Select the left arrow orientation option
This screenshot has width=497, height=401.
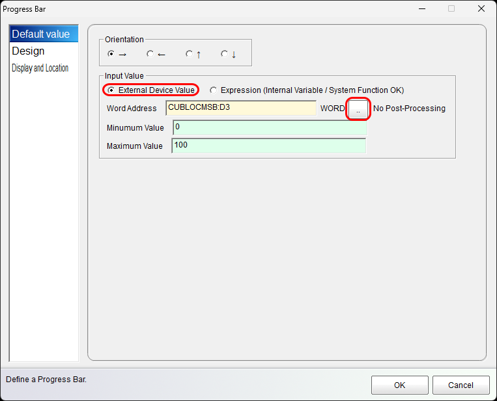pyautogui.click(x=150, y=54)
